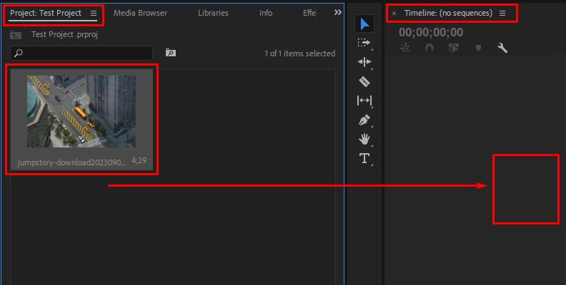The image size is (566, 285).
Task: Open the Project panel hamburger menu
Action: (94, 13)
